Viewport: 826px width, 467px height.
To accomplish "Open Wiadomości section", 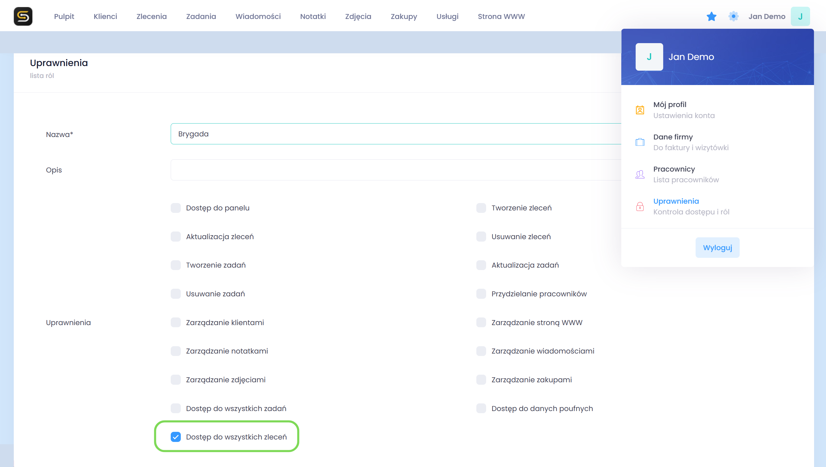I will 258,16.
